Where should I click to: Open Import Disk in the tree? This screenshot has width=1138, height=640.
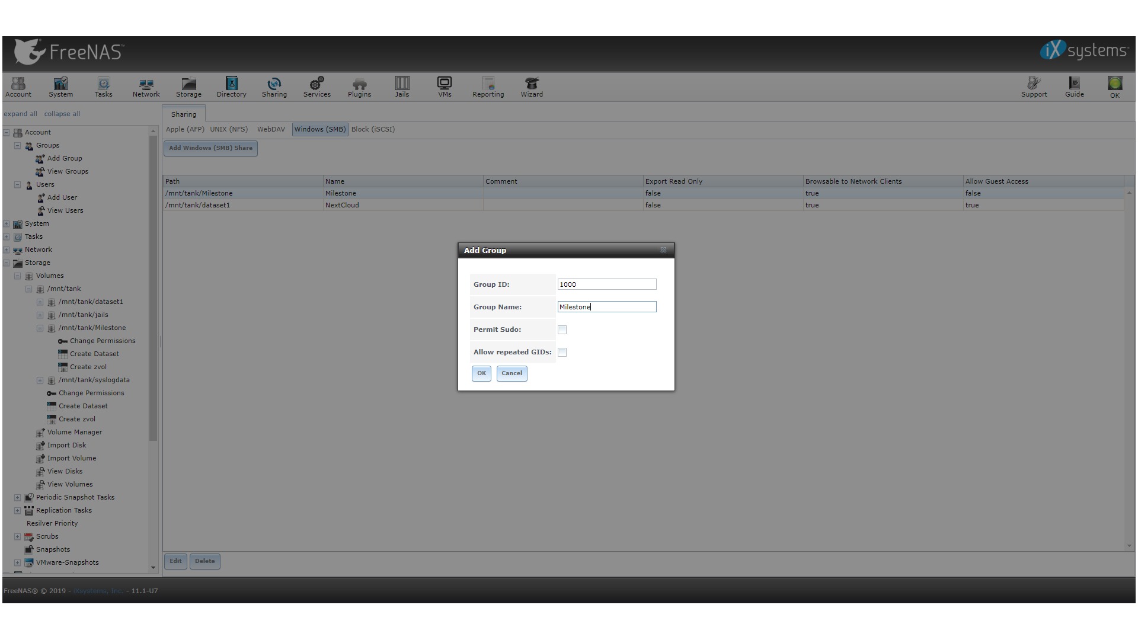[x=66, y=445]
